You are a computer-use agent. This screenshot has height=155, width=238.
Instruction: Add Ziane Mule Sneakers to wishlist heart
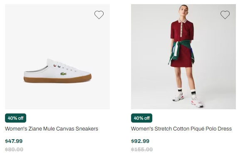tap(99, 15)
